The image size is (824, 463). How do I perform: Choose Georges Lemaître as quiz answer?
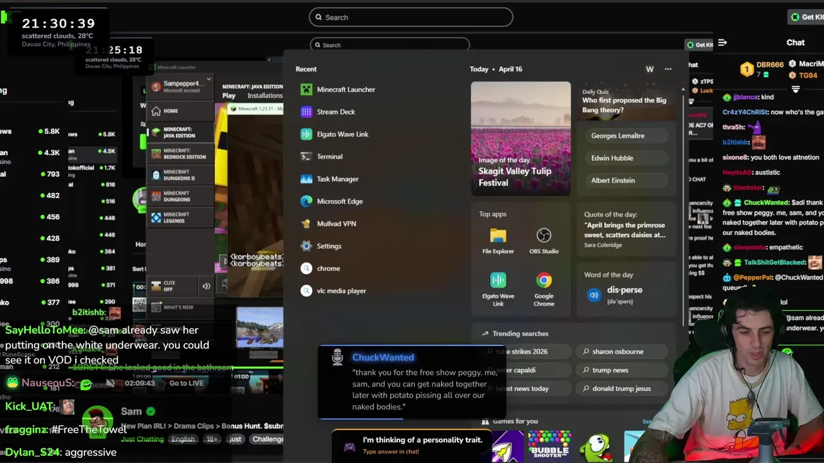tap(626, 136)
